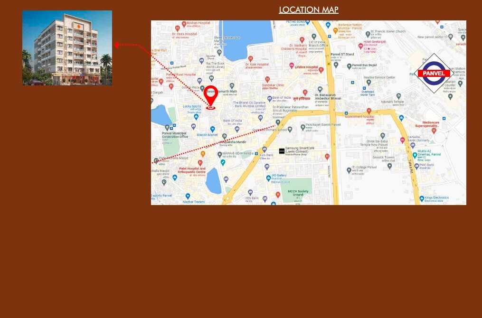The height and width of the screenshot is (318, 482).
Task: Click the LOCATION MAP heading
Action: pyautogui.click(x=308, y=10)
